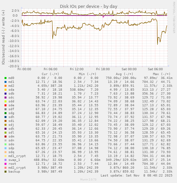This screenshot has height=183, width=177.
Task: Click the 'Sat 06:00' time axis label
Action: tap(155, 69)
